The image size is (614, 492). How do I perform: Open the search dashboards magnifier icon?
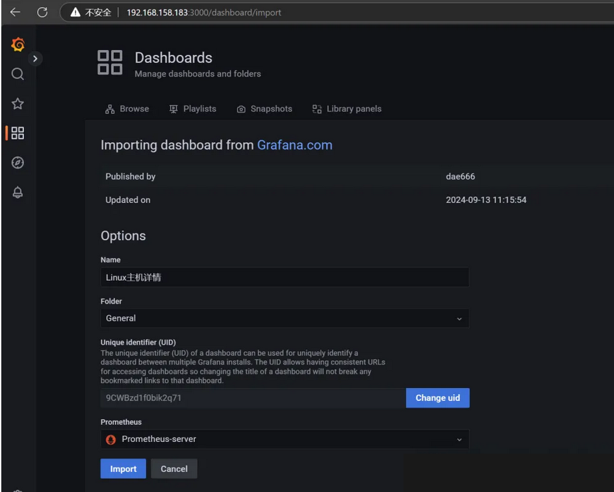pos(18,73)
